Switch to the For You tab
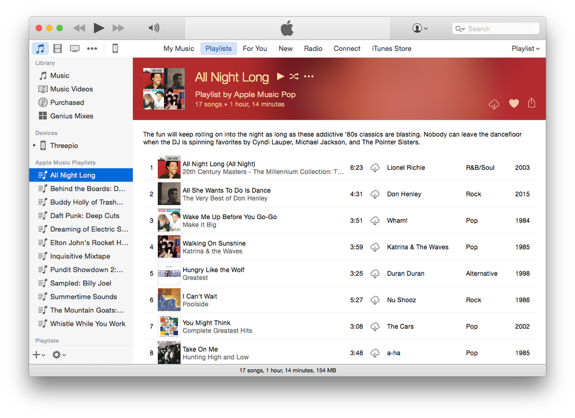Image resolution: width=575 pixels, height=418 pixels. pos(255,48)
